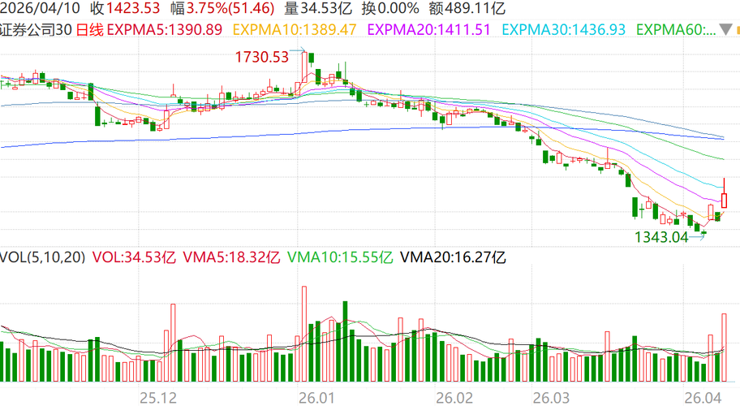740x406 pixels.
Task: Click the VOL(5,10,20) indicator name
Action: click(42, 257)
